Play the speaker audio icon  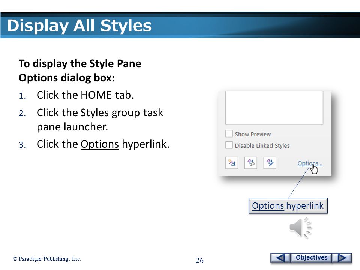pyautogui.click(x=300, y=228)
